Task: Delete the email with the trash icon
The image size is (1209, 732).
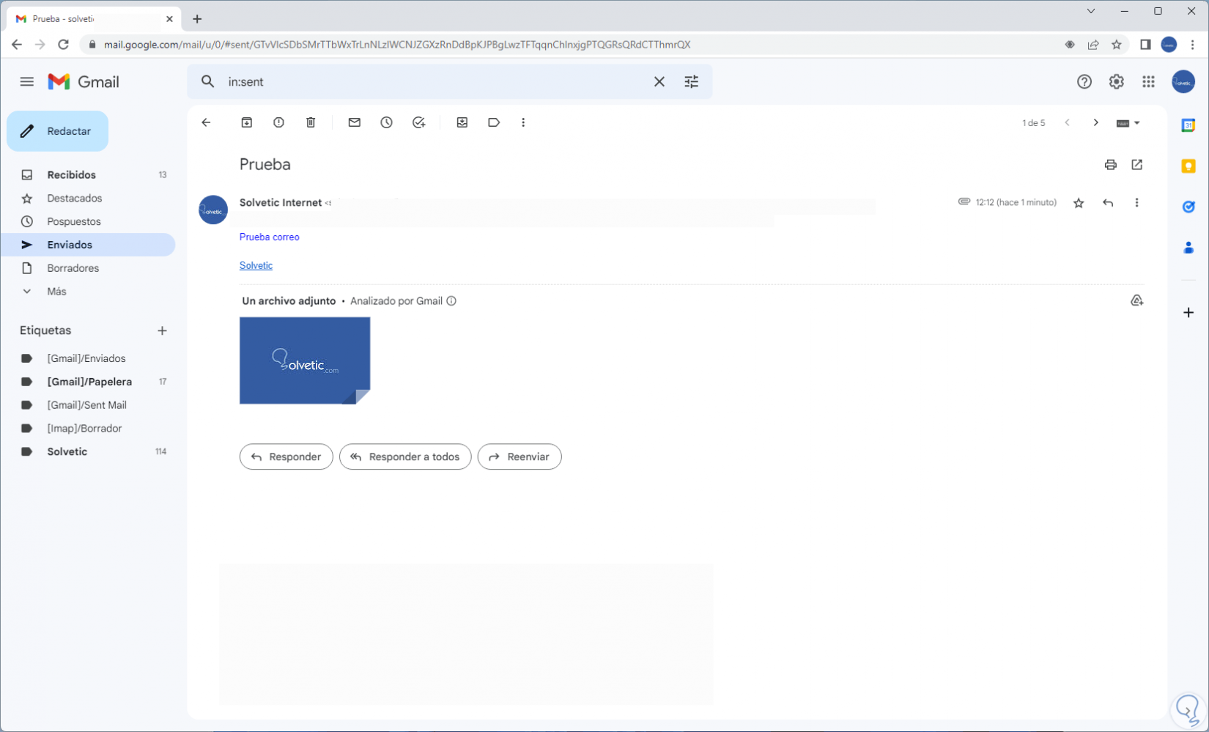Action: tap(311, 122)
